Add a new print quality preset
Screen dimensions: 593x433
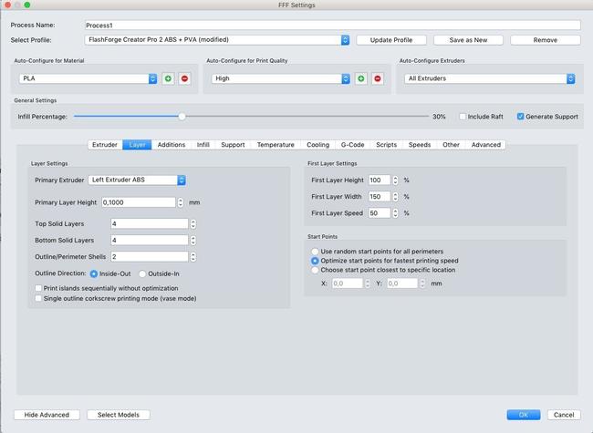[x=361, y=79]
